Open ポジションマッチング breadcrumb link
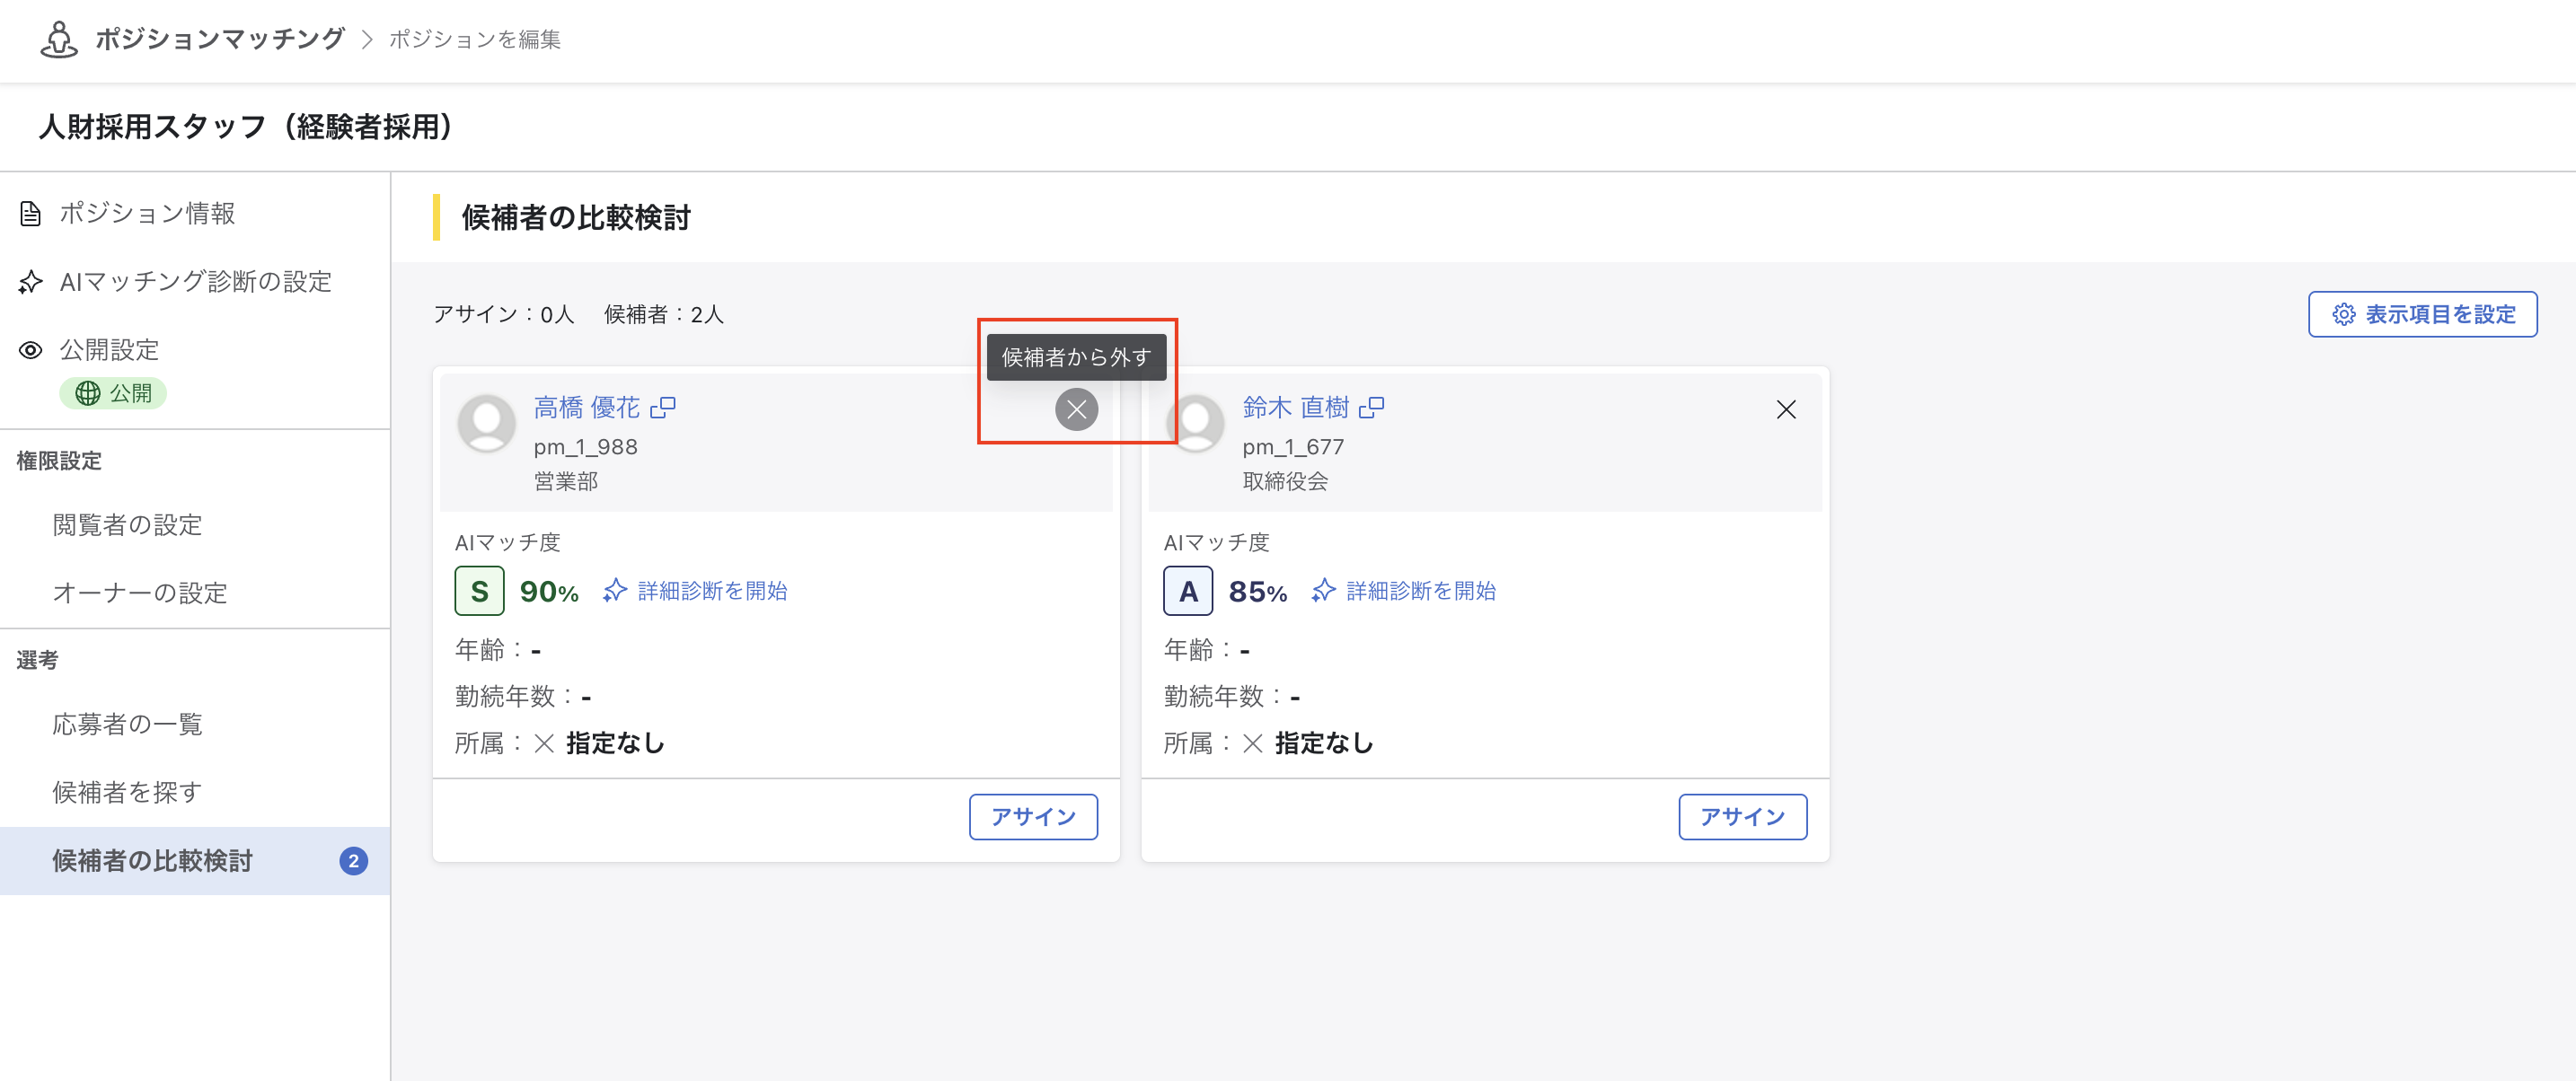The image size is (2576, 1081). click(x=220, y=39)
